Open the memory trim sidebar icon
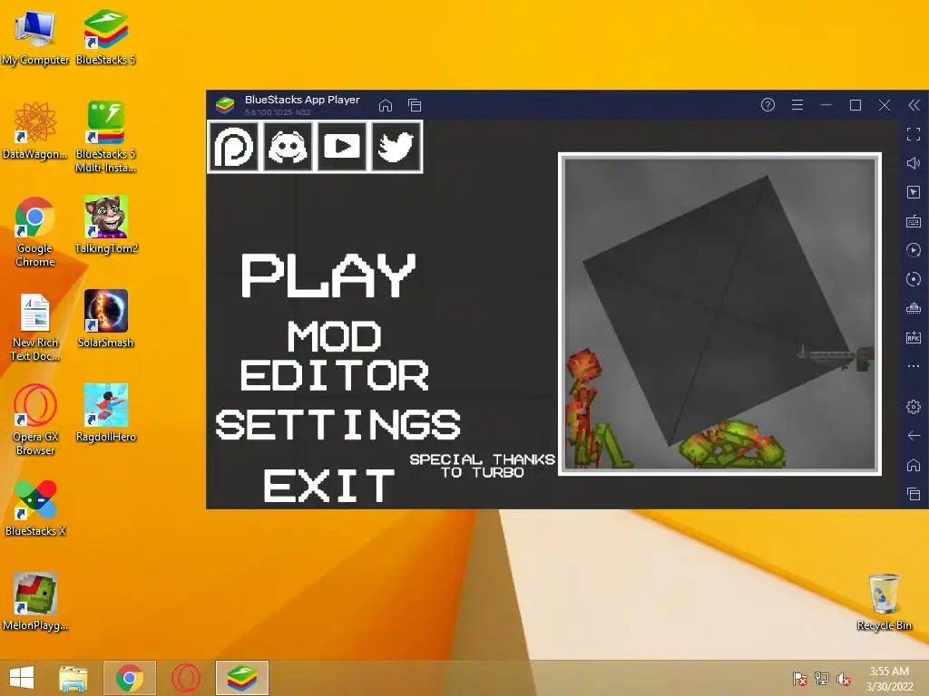929x696 pixels. point(914,308)
